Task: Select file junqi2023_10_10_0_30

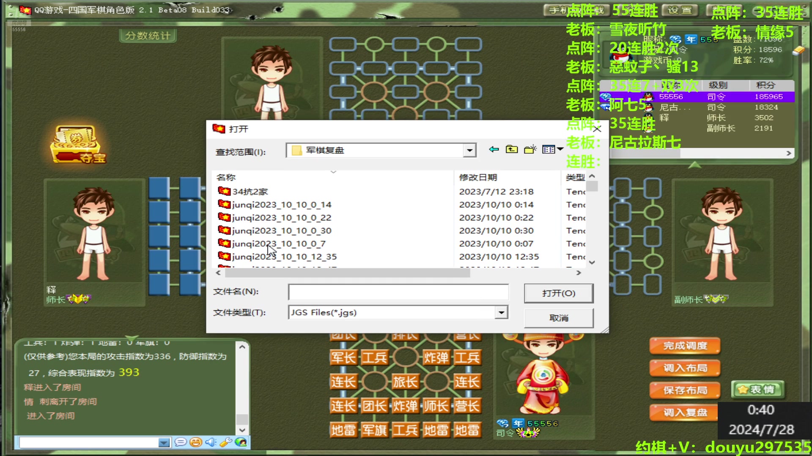Action: (x=275, y=231)
